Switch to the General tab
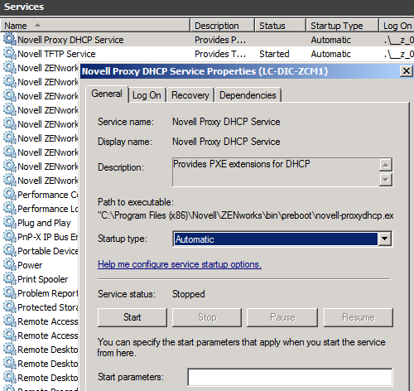 [107, 94]
